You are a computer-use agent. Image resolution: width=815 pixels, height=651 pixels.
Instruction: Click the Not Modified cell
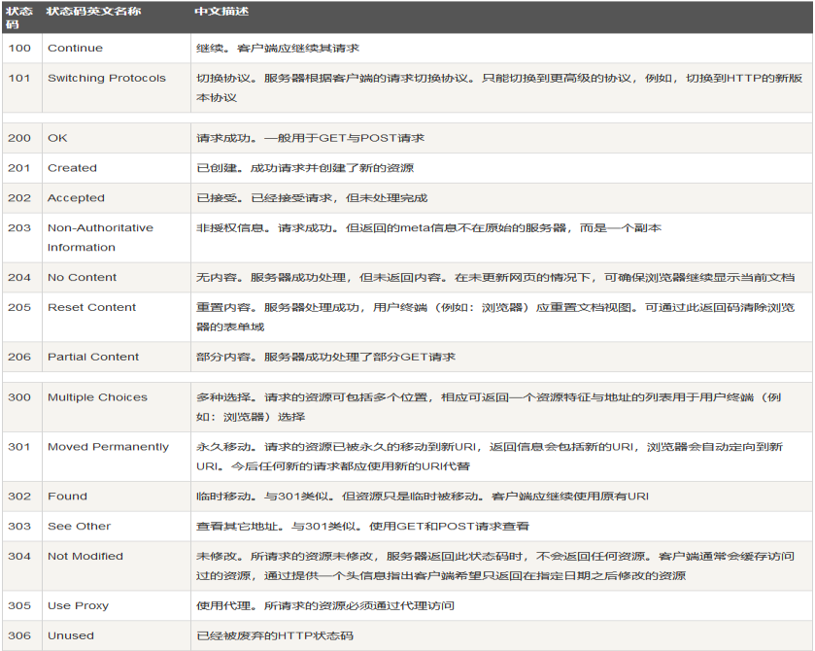click(x=116, y=566)
